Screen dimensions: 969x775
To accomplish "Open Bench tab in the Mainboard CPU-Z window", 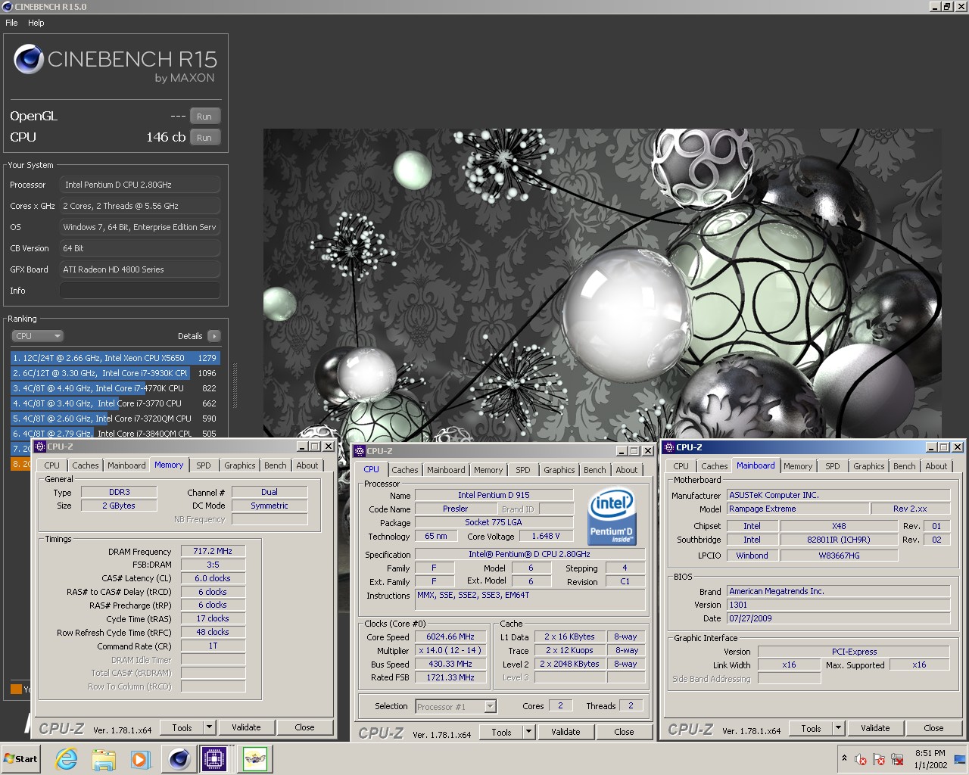I will (904, 466).
